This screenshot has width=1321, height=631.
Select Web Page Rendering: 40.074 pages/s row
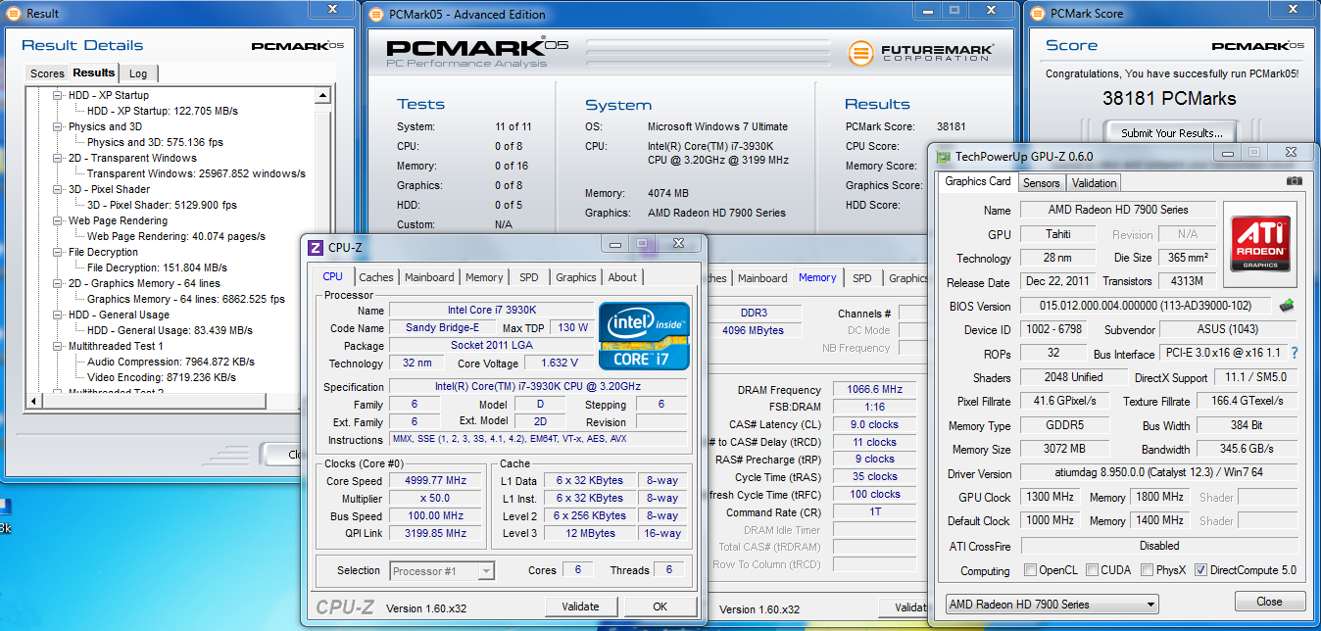pyautogui.click(x=176, y=236)
